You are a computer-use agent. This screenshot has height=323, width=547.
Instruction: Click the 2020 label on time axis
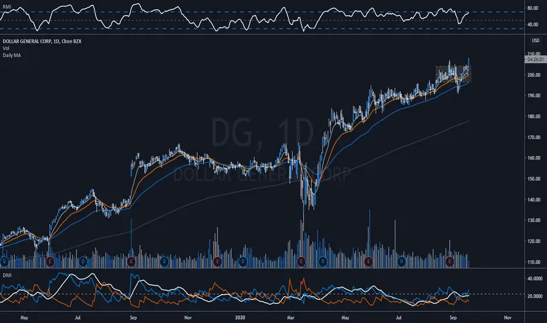(x=240, y=317)
